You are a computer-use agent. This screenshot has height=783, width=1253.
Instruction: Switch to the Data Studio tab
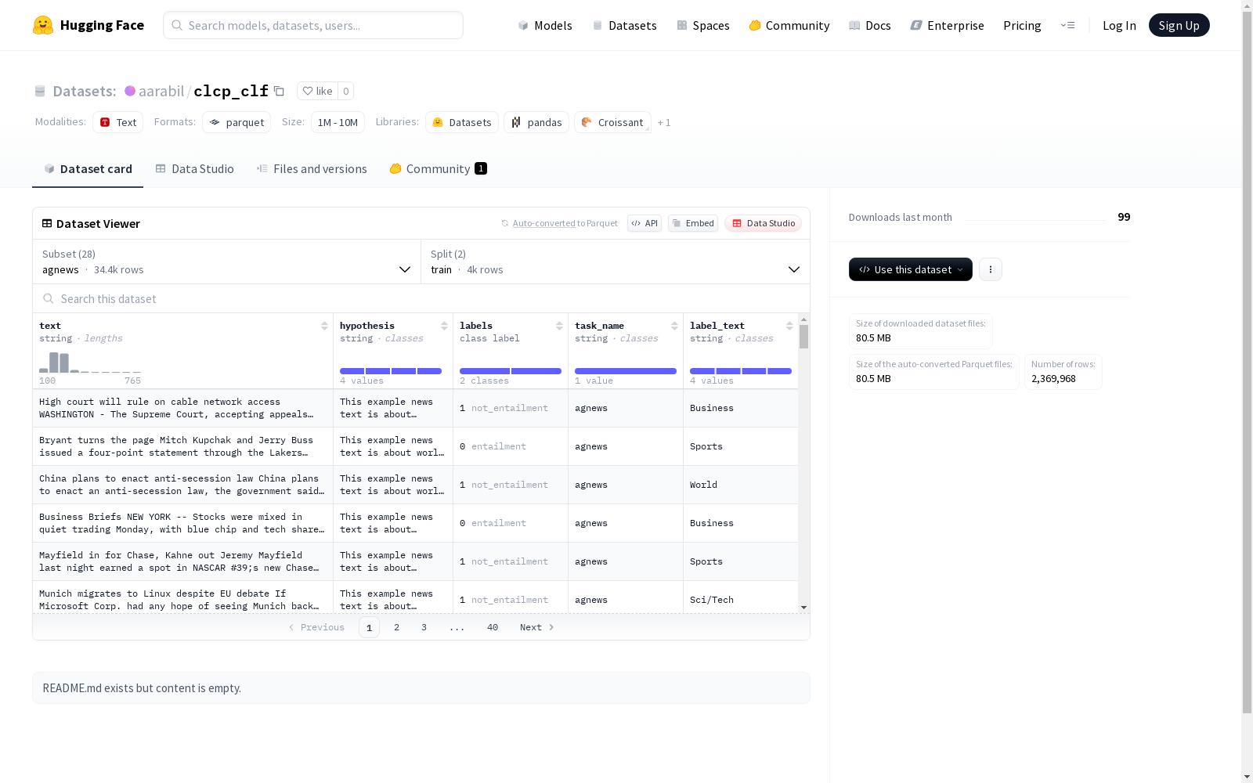[195, 169]
